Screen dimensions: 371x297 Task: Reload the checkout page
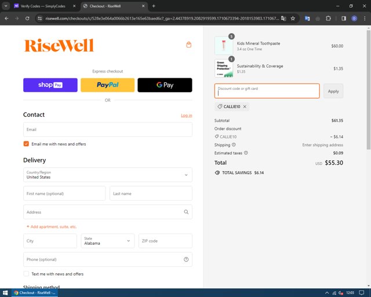pyautogui.click(x=27, y=18)
